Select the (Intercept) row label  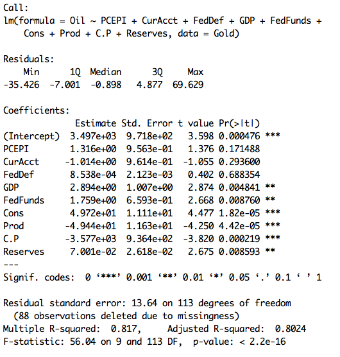[31, 136]
